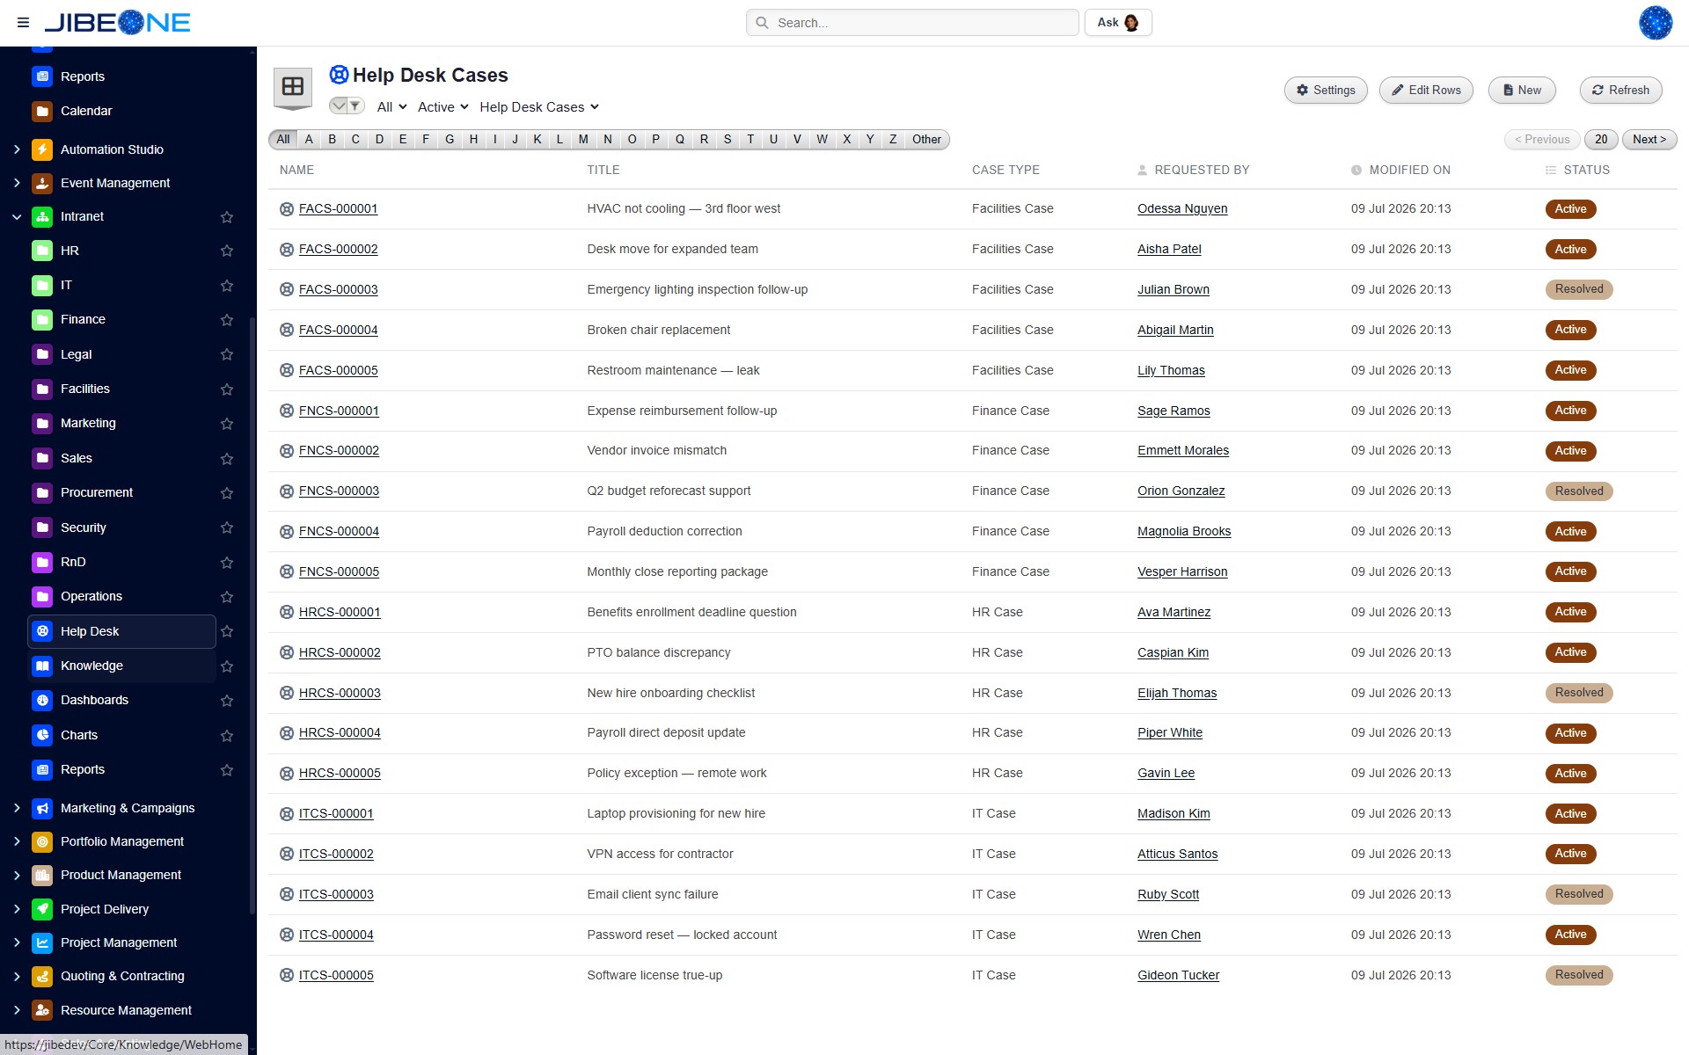Click the Portfolio Management target icon
The width and height of the screenshot is (1689, 1055).
coord(42,841)
